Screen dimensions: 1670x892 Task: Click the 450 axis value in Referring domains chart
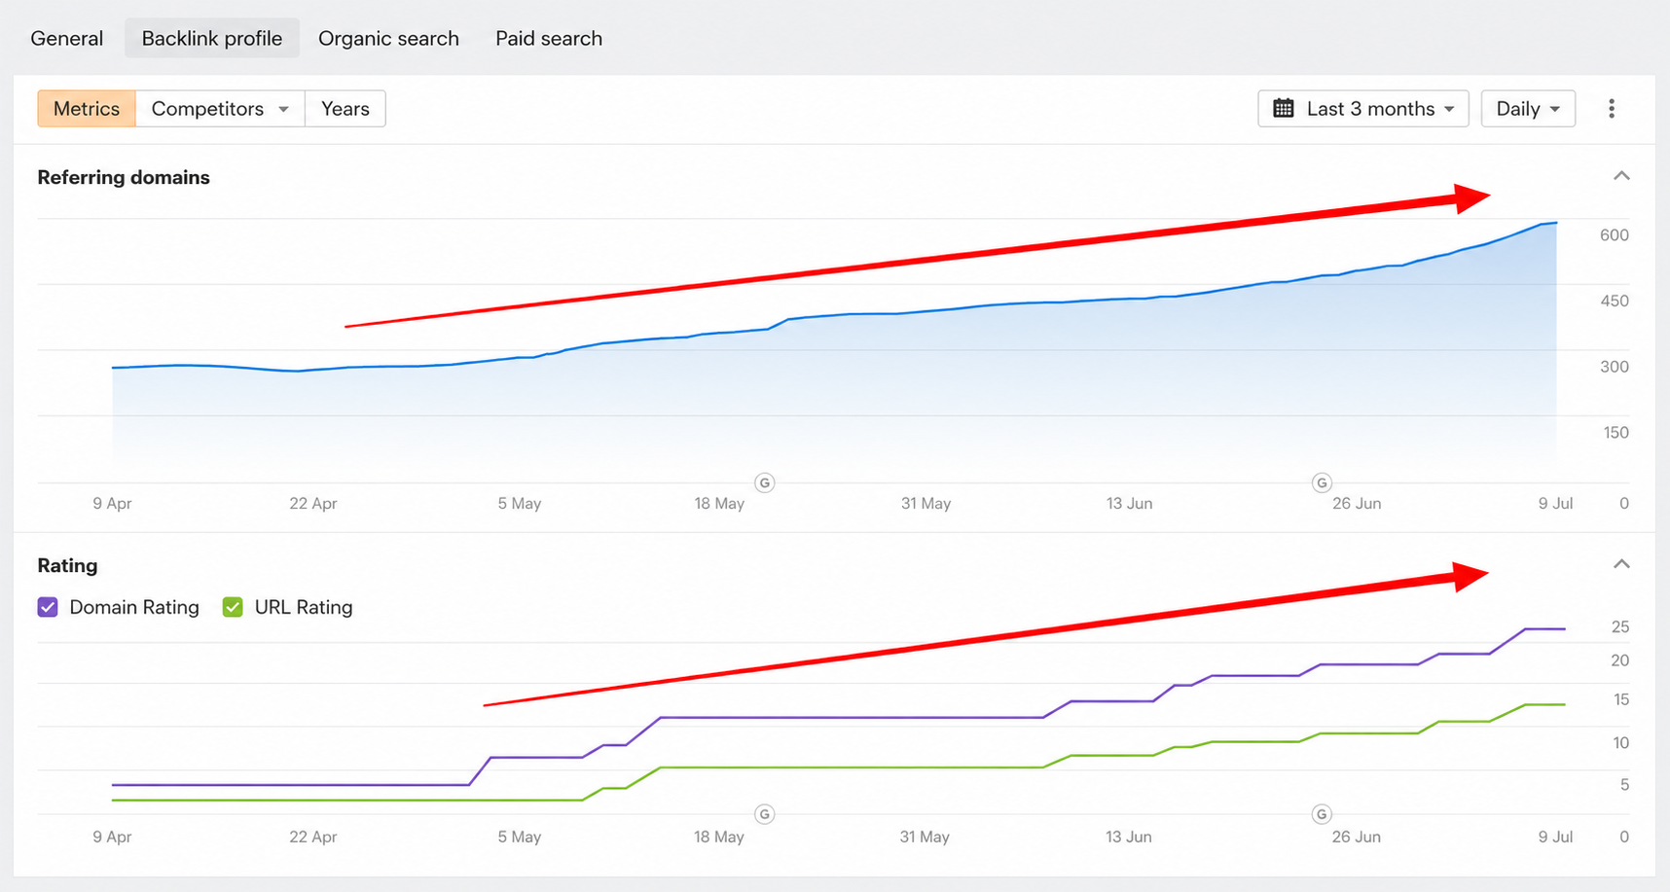tap(1614, 301)
